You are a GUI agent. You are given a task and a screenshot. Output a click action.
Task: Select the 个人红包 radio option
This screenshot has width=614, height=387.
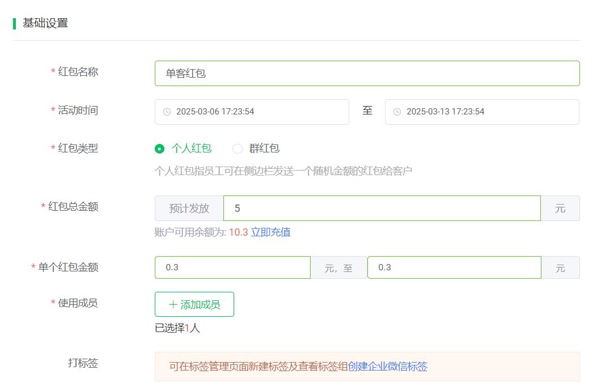tap(183, 148)
